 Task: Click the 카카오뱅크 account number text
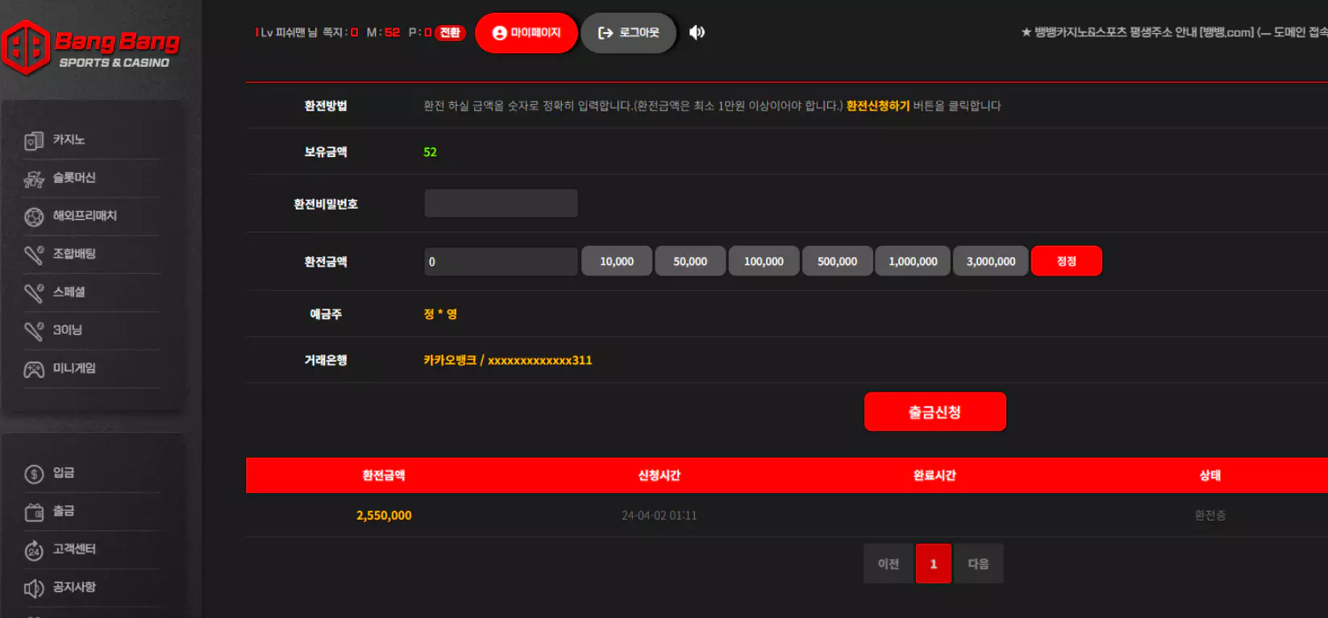[508, 360]
